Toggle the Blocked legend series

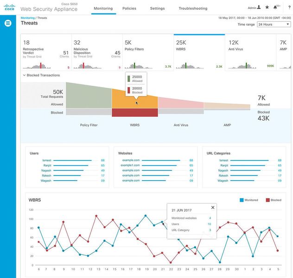coord(274,200)
